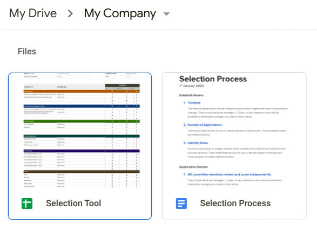Go to My Drive breadcrumb
The width and height of the screenshot is (317, 232).
coord(33,13)
